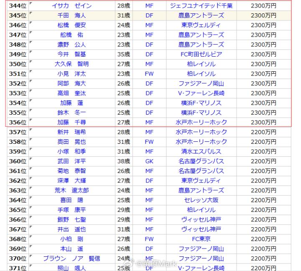Click player name 小見 洋太
Image resolution: width=301 pixels, height=271 pixels.
(71, 74)
